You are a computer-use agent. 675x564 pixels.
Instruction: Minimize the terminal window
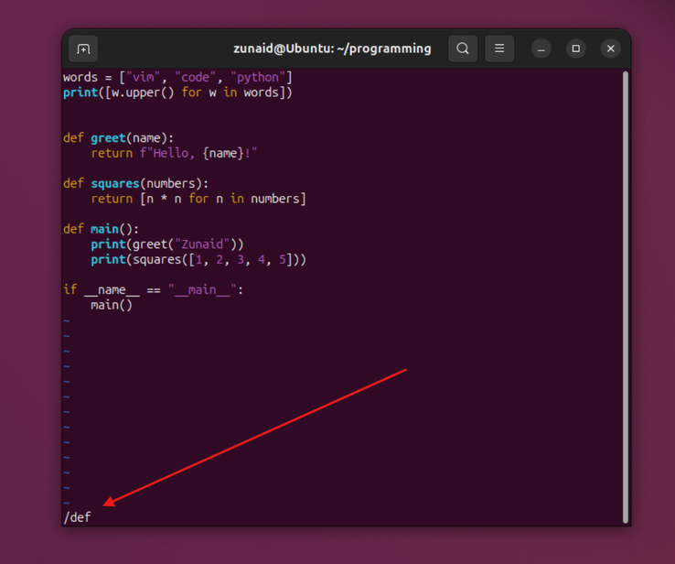tap(541, 49)
